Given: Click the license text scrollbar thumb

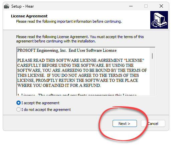Looking at the screenshot, I should pos(152,56).
